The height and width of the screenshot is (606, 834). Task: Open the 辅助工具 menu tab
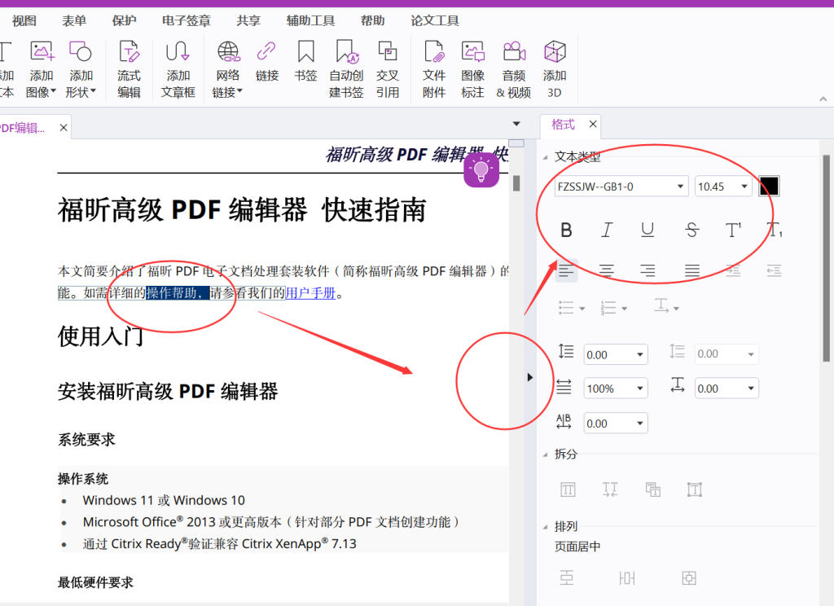(x=310, y=20)
